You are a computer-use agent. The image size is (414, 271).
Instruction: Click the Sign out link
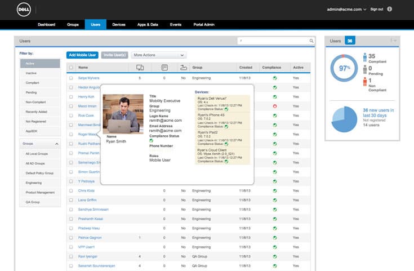click(x=377, y=10)
